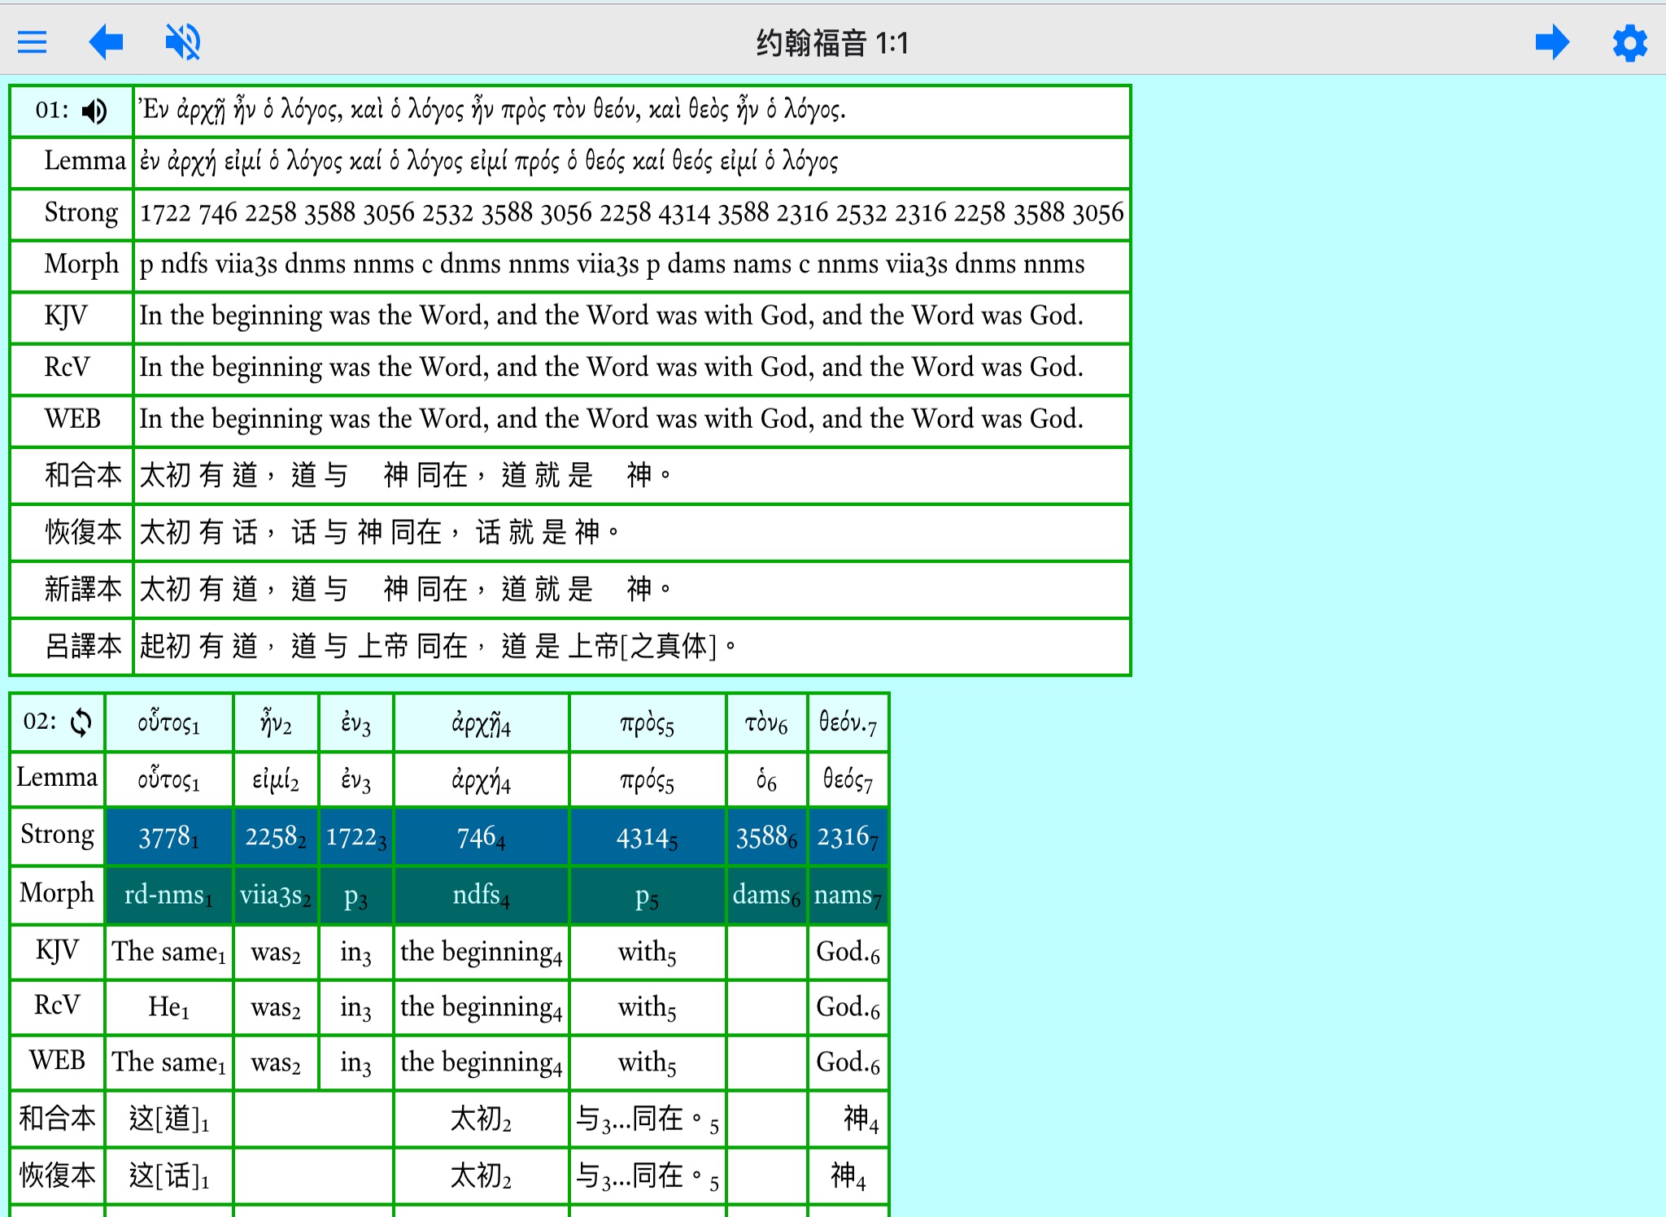Click lemma θεός in verse 02
The image size is (1666, 1217).
point(848,779)
